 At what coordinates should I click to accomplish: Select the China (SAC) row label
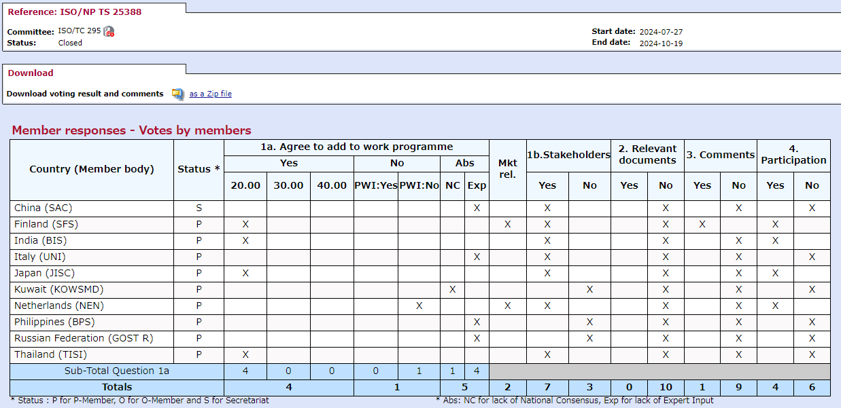44,208
